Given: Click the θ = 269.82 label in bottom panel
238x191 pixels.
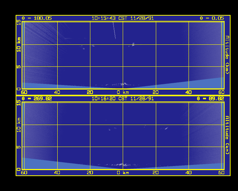Looking at the screenshot, I should coord(37,98).
